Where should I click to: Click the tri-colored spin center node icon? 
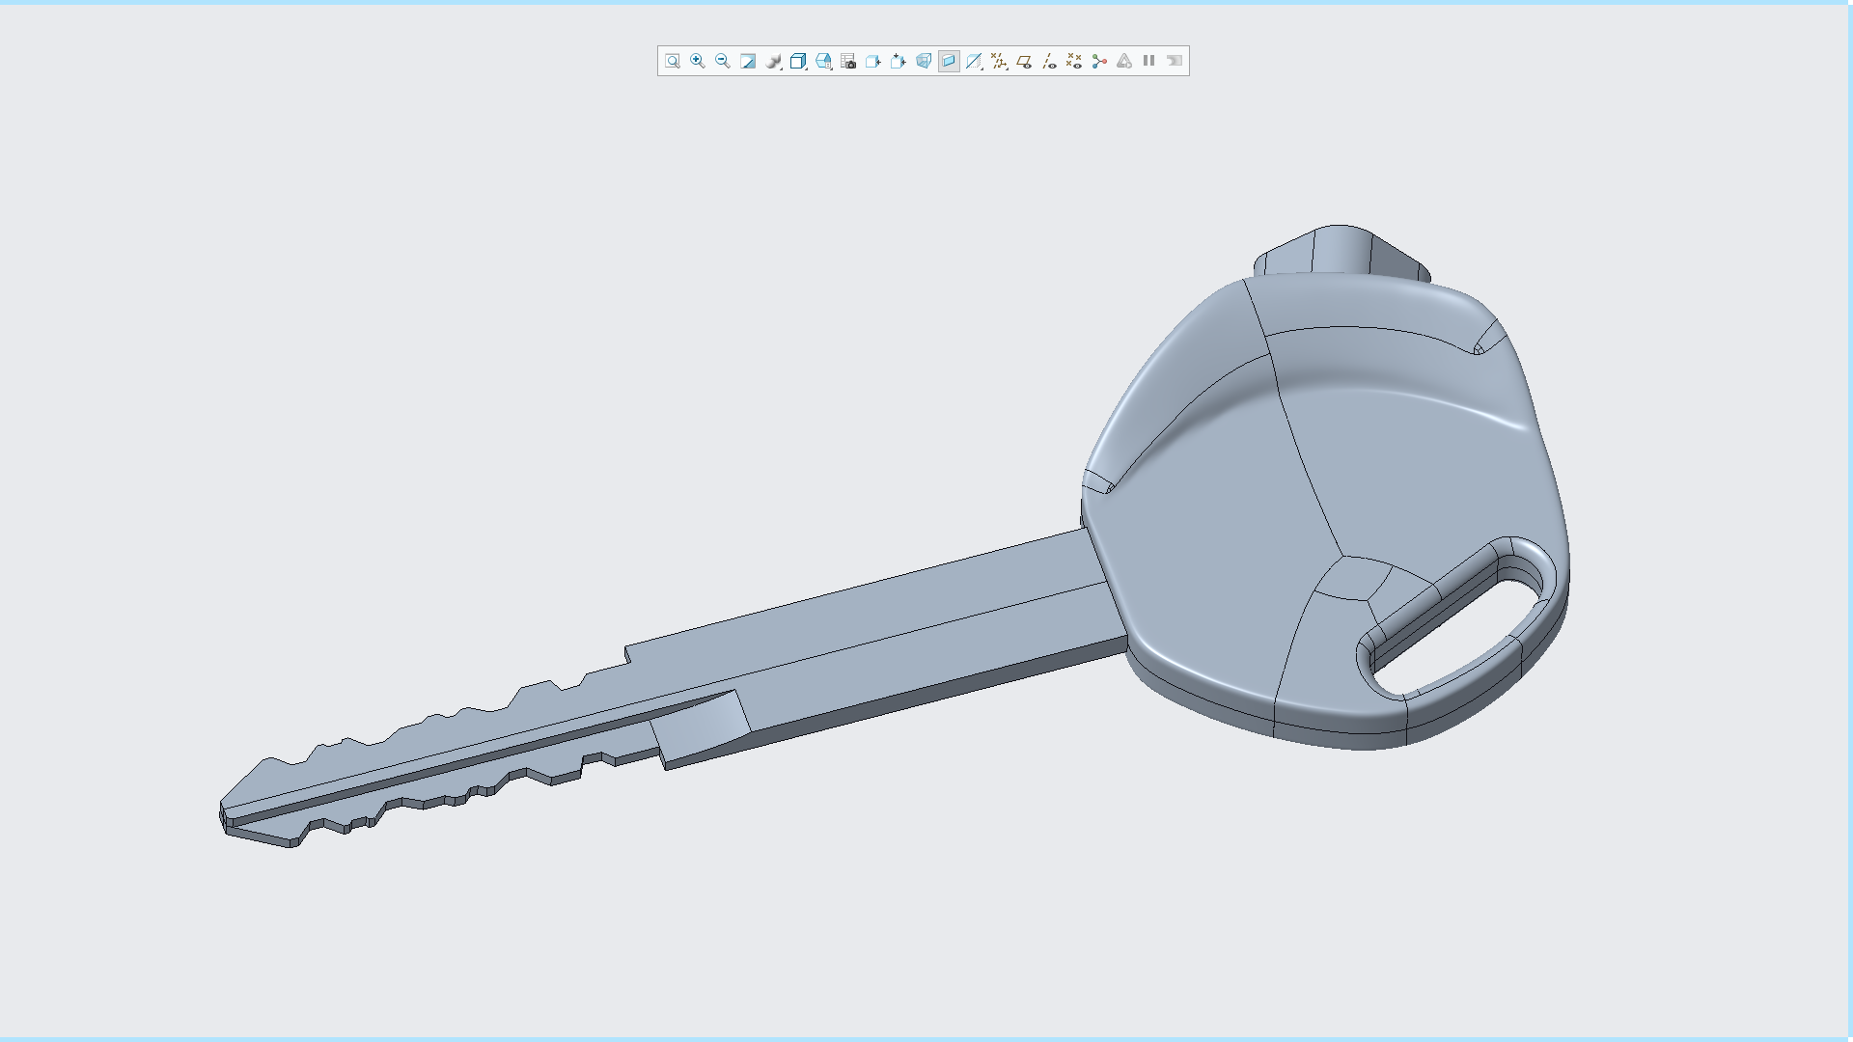tap(1099, 61)
